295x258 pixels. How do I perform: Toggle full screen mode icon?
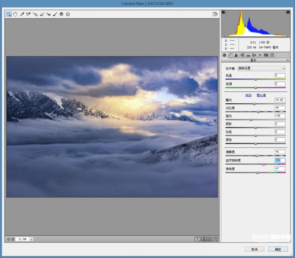pyautogui.click(x=215, y=14)
